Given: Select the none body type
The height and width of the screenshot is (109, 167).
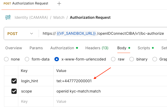Looking at the screenshot, I should (x=7, y=59).
